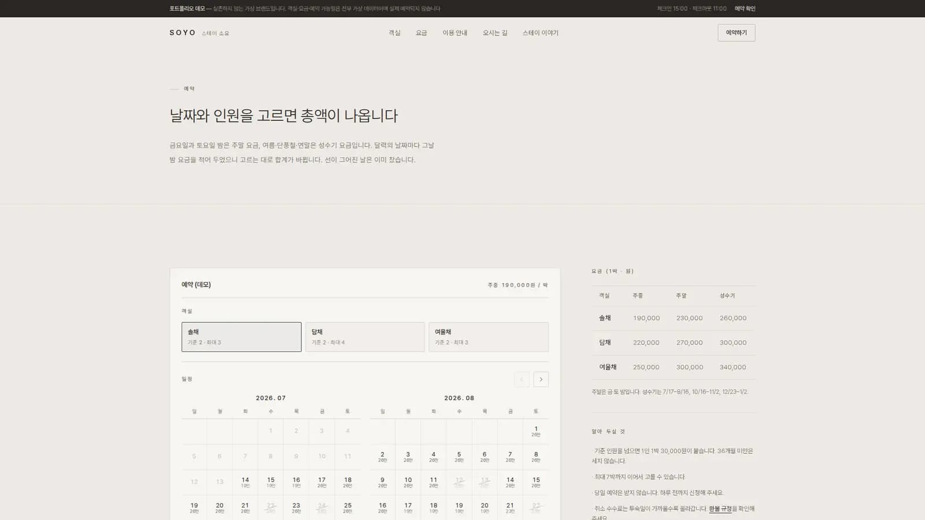Pick August 14 in the 2026.08 calendar
This screenshot has width=925, height=520.
point(510,482)
